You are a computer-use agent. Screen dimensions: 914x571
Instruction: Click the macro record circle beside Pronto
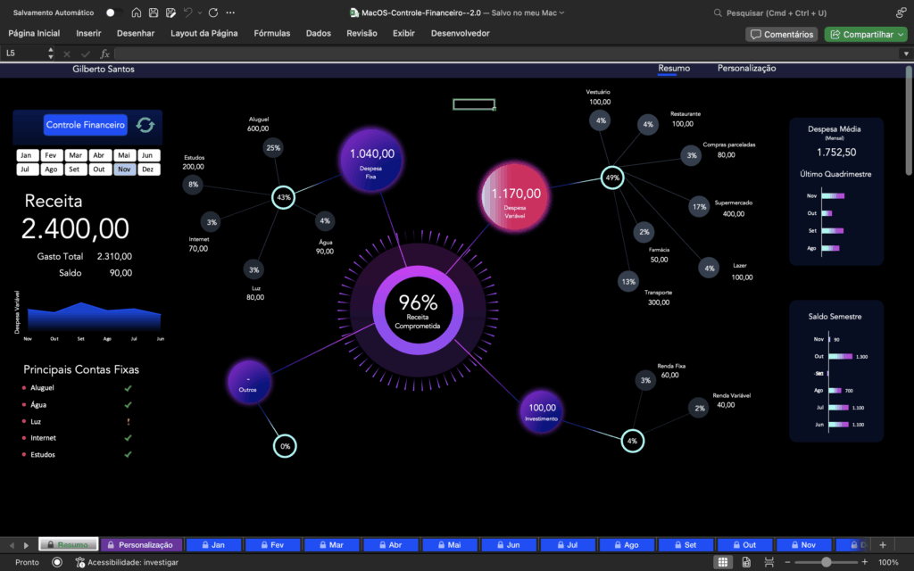click(x=57, y=562)
